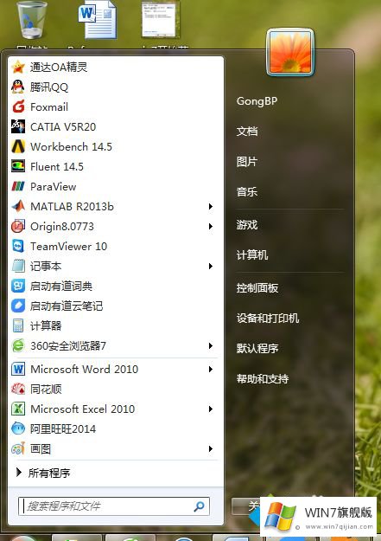Click the Microsoft Word 2010 icon
This screenshot has height=541, width=381.
(18, 369)
